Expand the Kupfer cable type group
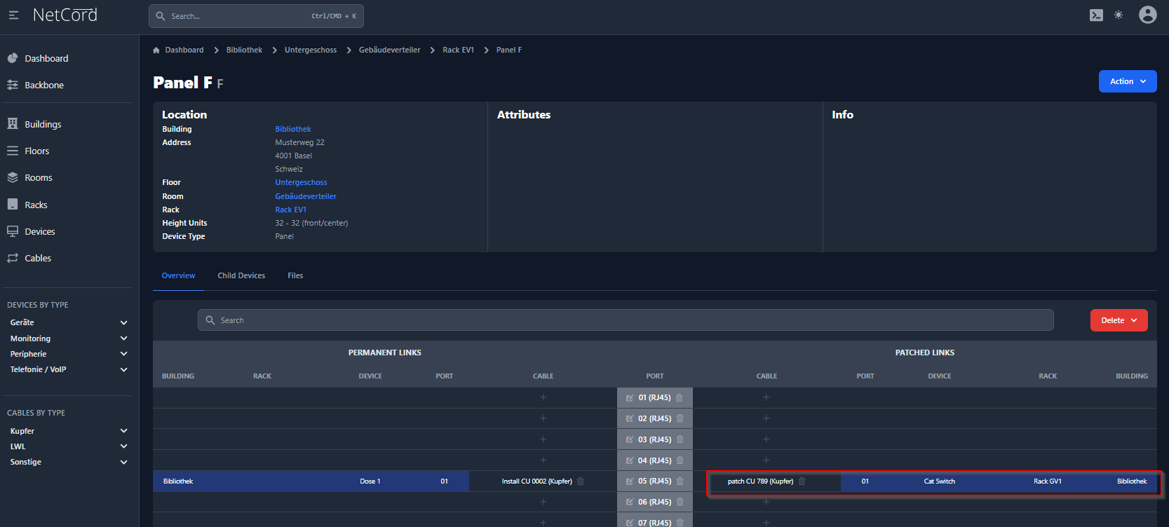This screenshot has width=1169, height=527. (123, 431)
